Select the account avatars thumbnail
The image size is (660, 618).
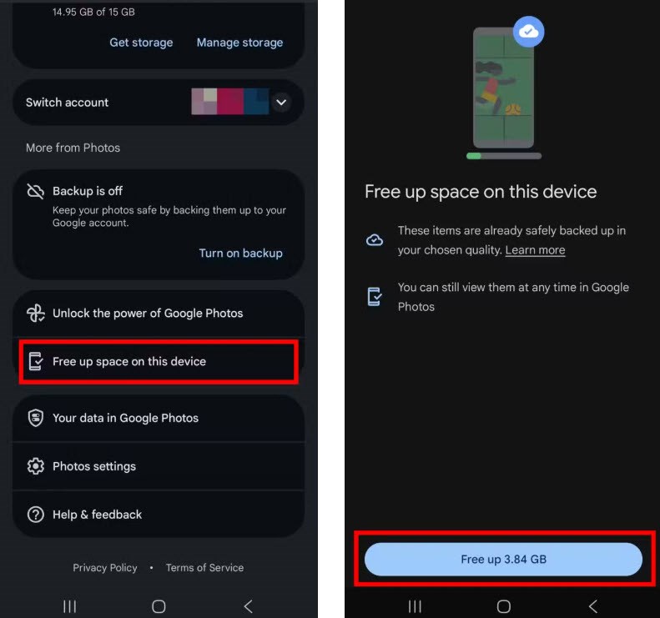(229, 102)
